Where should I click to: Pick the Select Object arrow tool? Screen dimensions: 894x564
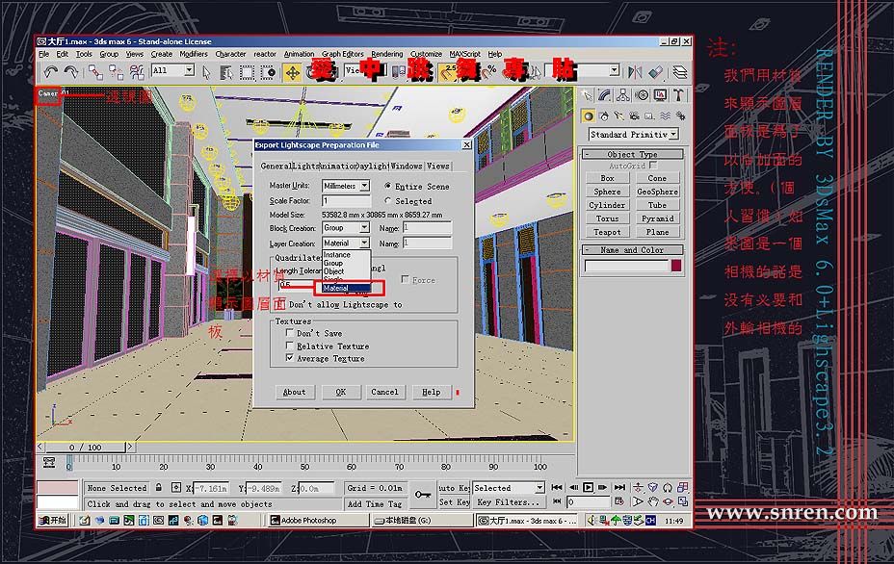click(206, 72)
